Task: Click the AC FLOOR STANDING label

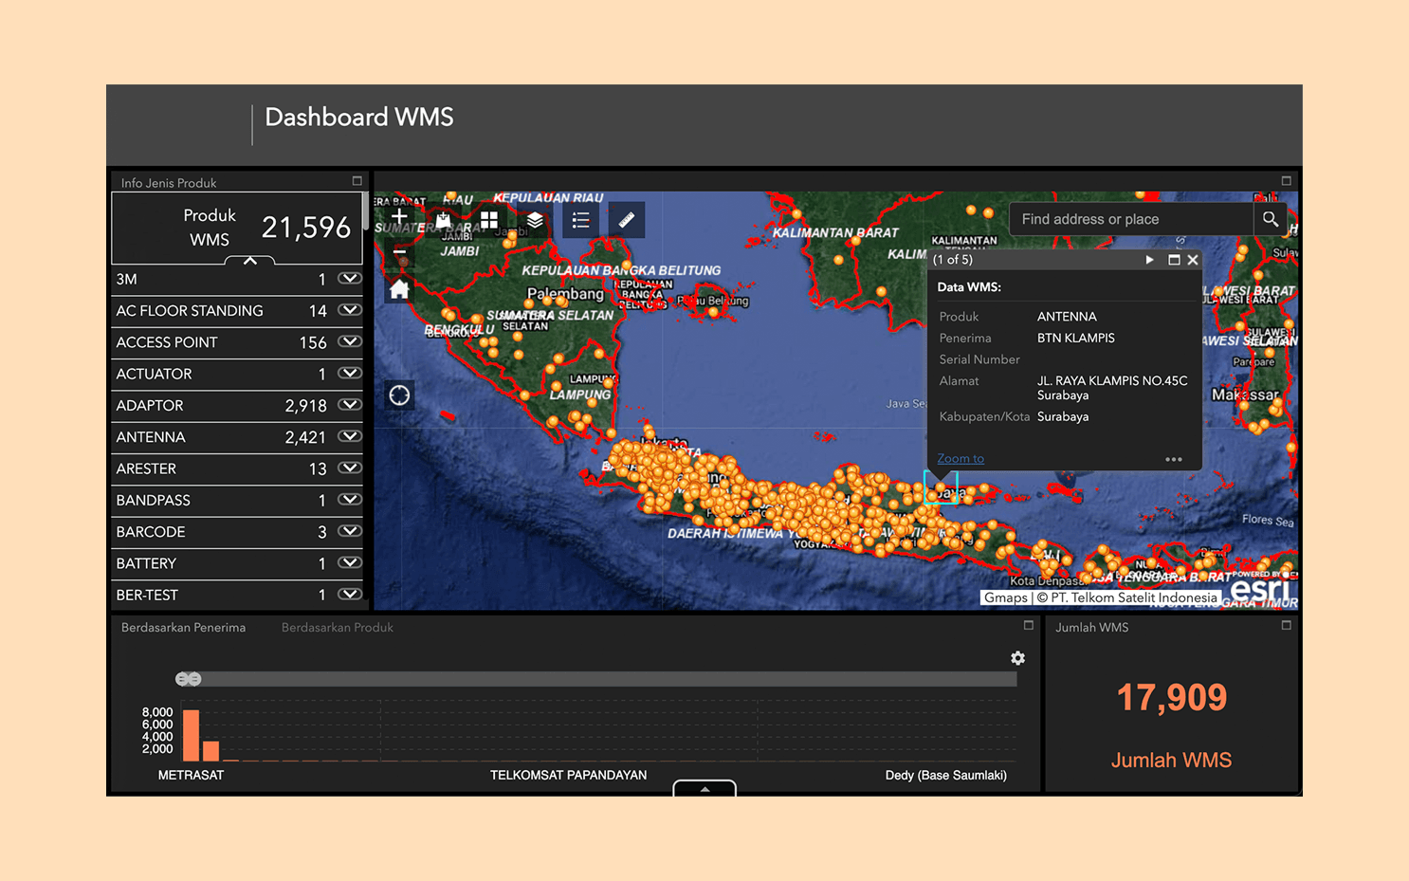Action: (190, 311)
